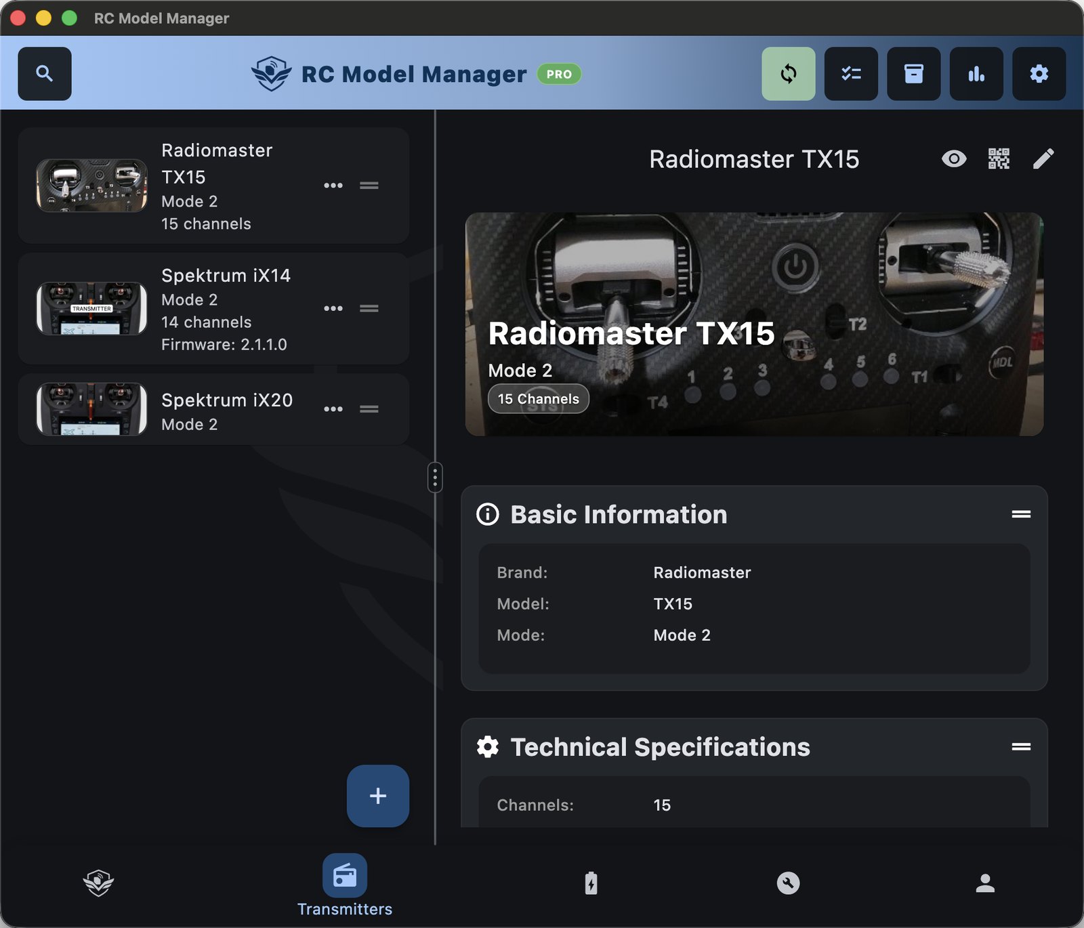Screen dimensions: 1084x928
Task: Add a new transmitter with plus button
Action: tap(378, 796)
